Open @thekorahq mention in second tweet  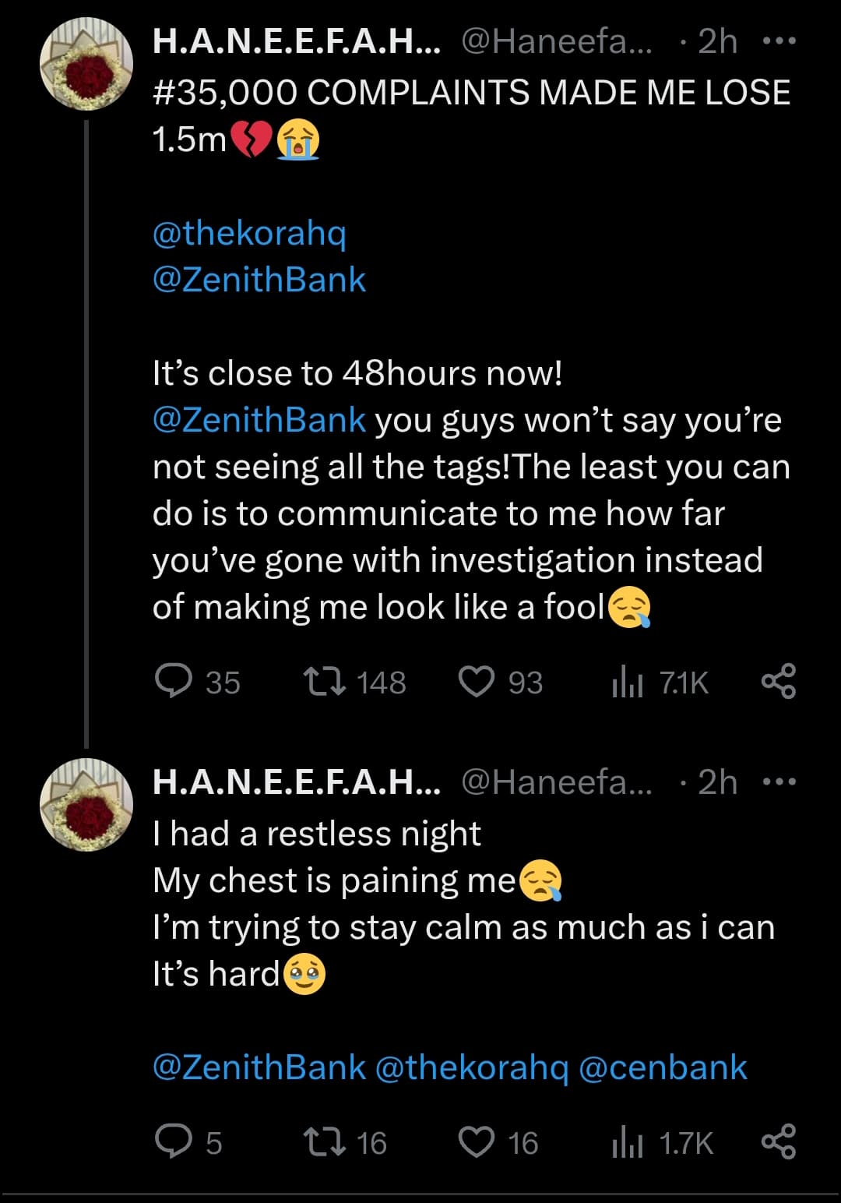pyautogui.click(x=472, y=1067)
